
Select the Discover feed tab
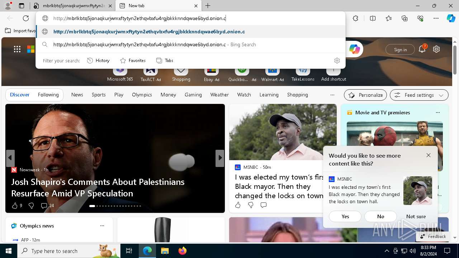pos(20,95)
